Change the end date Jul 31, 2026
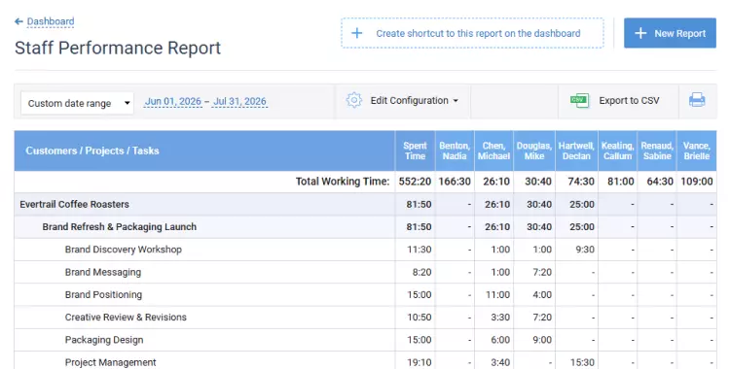730x369 pixels. pos(239,101)
